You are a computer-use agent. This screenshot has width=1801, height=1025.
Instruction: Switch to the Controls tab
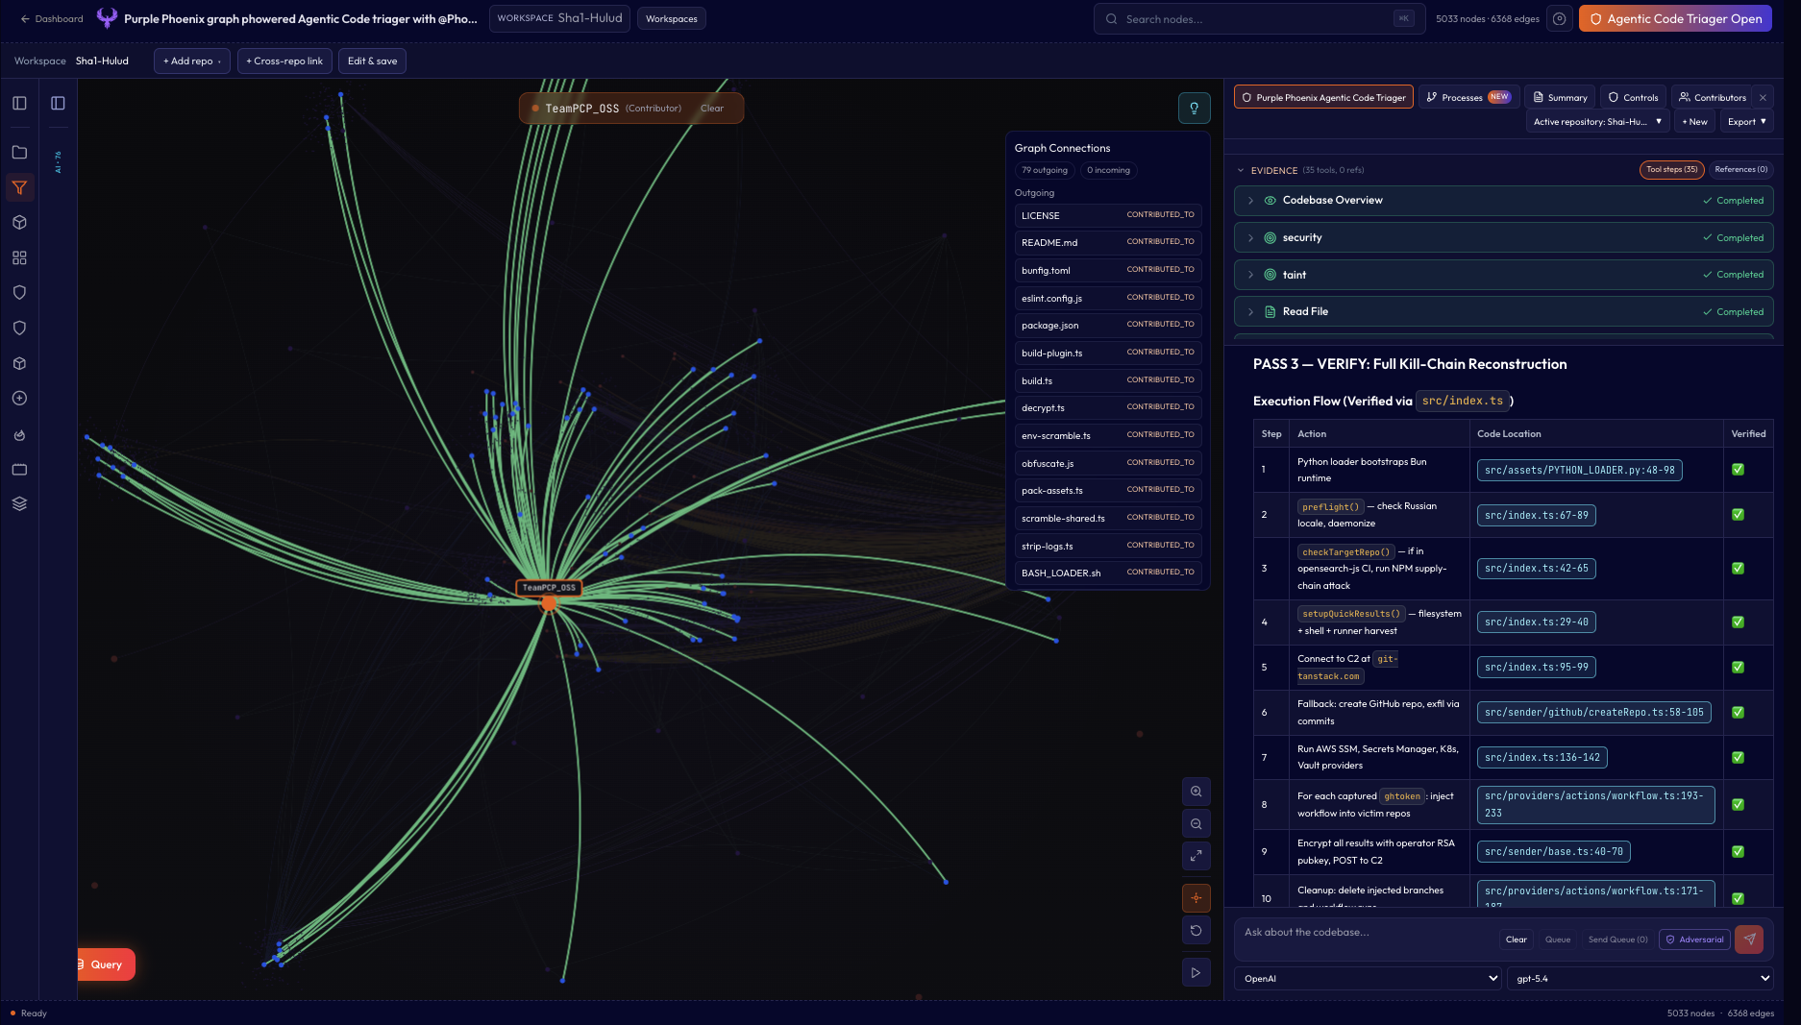click(x=1633, y=97)
